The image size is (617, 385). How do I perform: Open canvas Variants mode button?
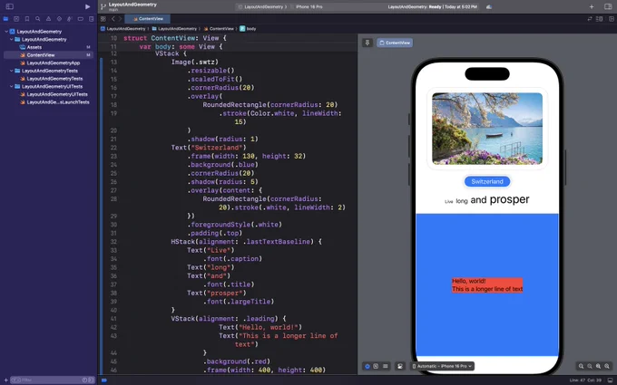coord(386,366)
